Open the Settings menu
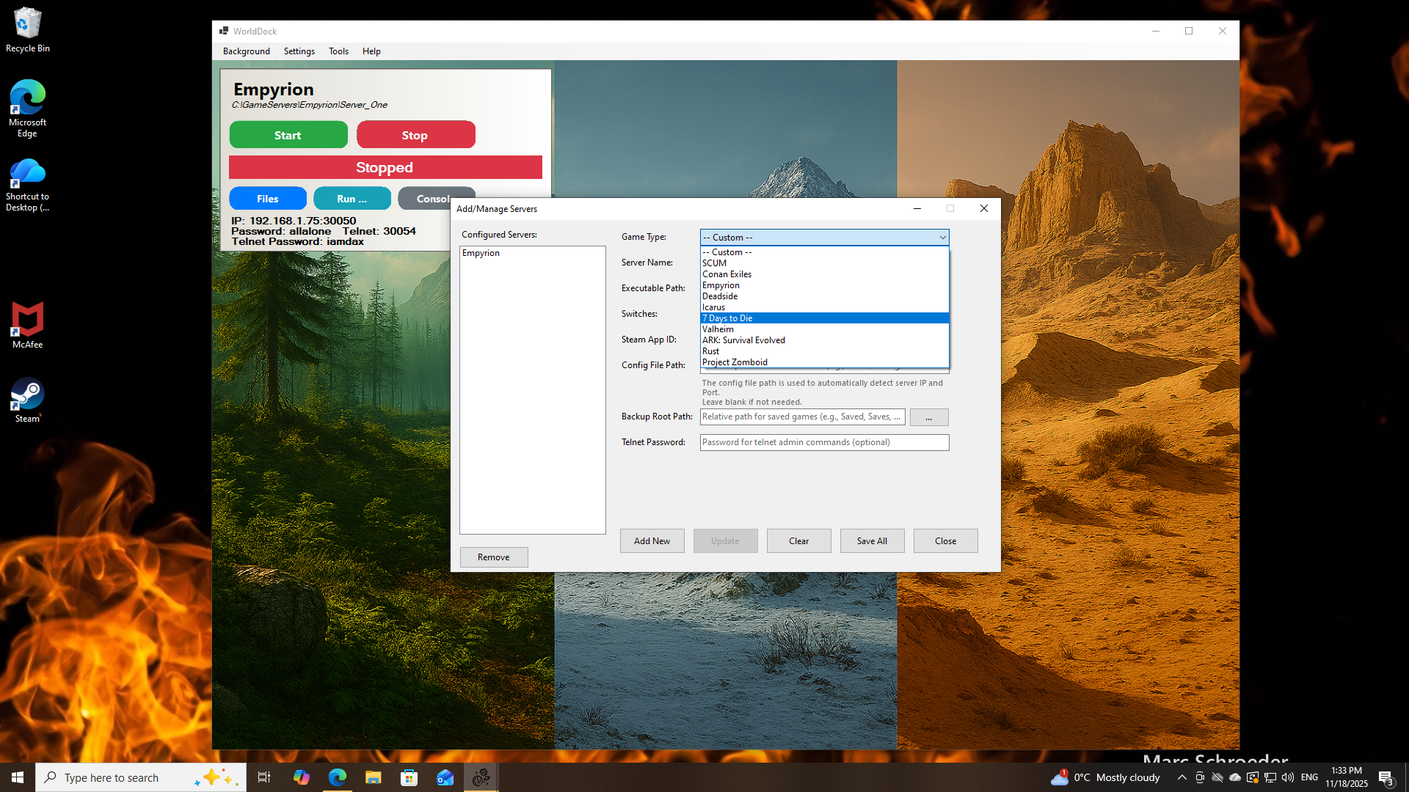This screenshot has width=1409, height=792. (299, 51)
